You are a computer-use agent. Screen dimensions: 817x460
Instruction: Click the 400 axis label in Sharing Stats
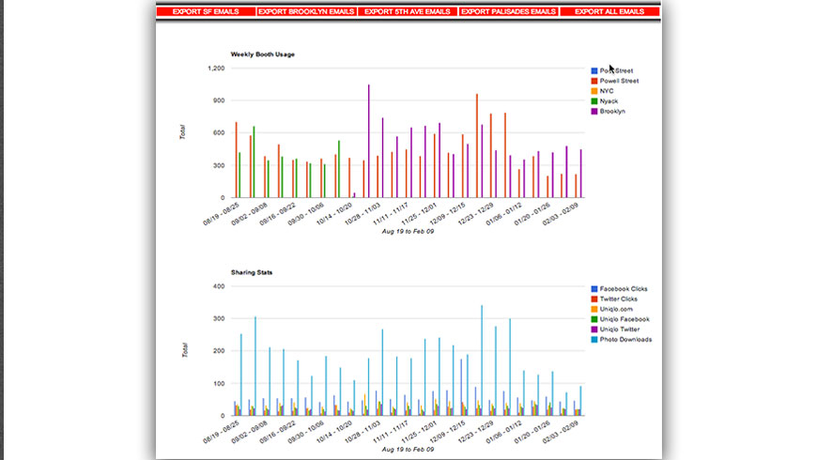(x=219, y=286)
